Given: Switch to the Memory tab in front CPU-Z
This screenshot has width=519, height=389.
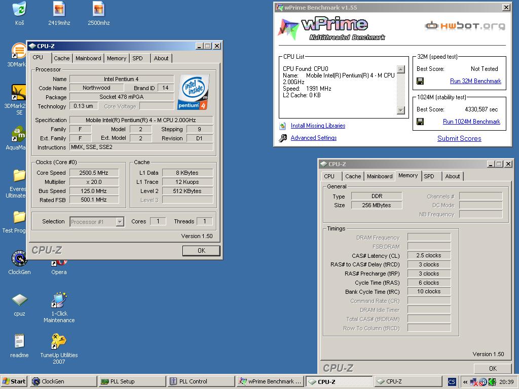Looking at the screenshot, I should click(117, 58).
